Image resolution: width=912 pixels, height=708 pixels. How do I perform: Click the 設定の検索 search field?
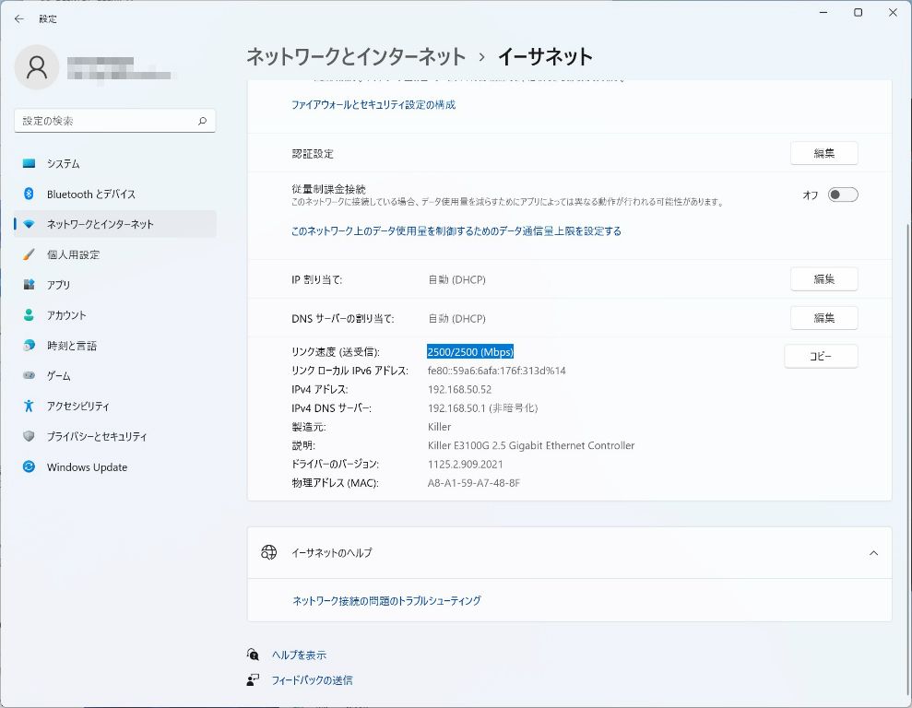coord(106,121)
